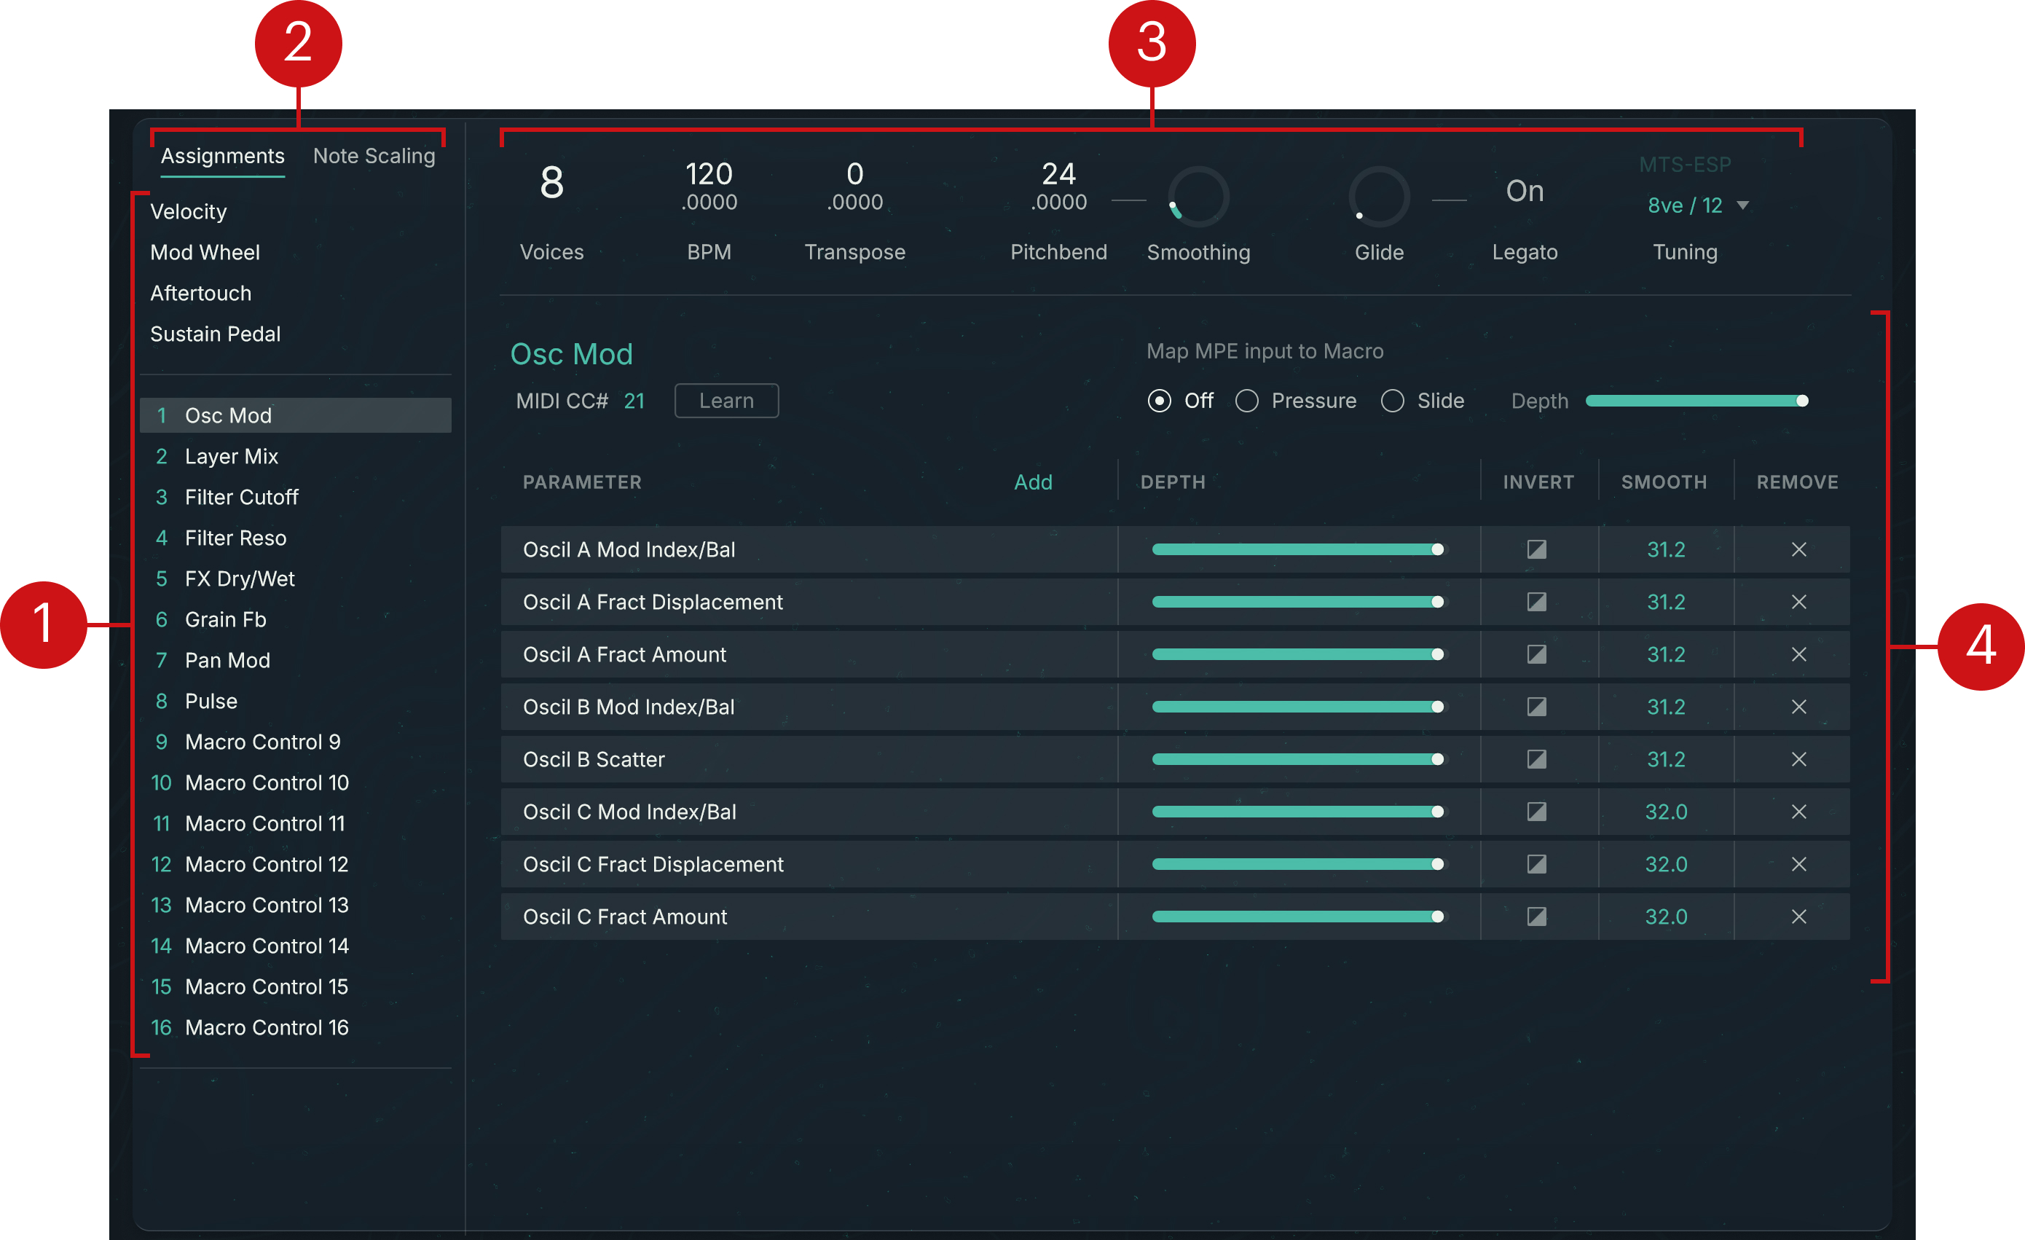Select the Off MPE radio button
The image size is (2025, 1240).
click(1159, 401)
